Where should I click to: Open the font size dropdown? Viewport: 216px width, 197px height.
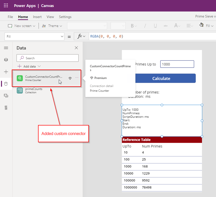click(x=118, y=26)
